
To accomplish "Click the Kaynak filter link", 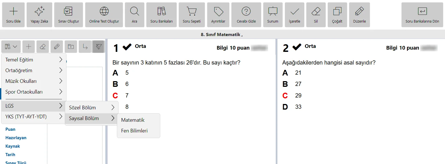I will click(13, 146).
